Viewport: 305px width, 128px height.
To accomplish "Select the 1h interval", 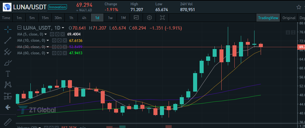I will 71,18.
